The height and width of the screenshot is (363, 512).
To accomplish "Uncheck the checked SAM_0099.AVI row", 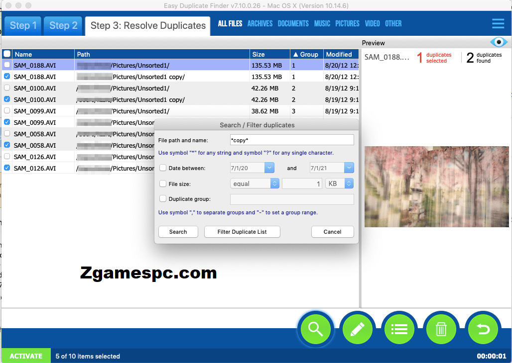I will tap(7, 122).
